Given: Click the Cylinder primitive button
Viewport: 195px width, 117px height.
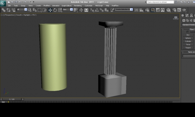Looking at the screenshot, I should coord(188,41).
